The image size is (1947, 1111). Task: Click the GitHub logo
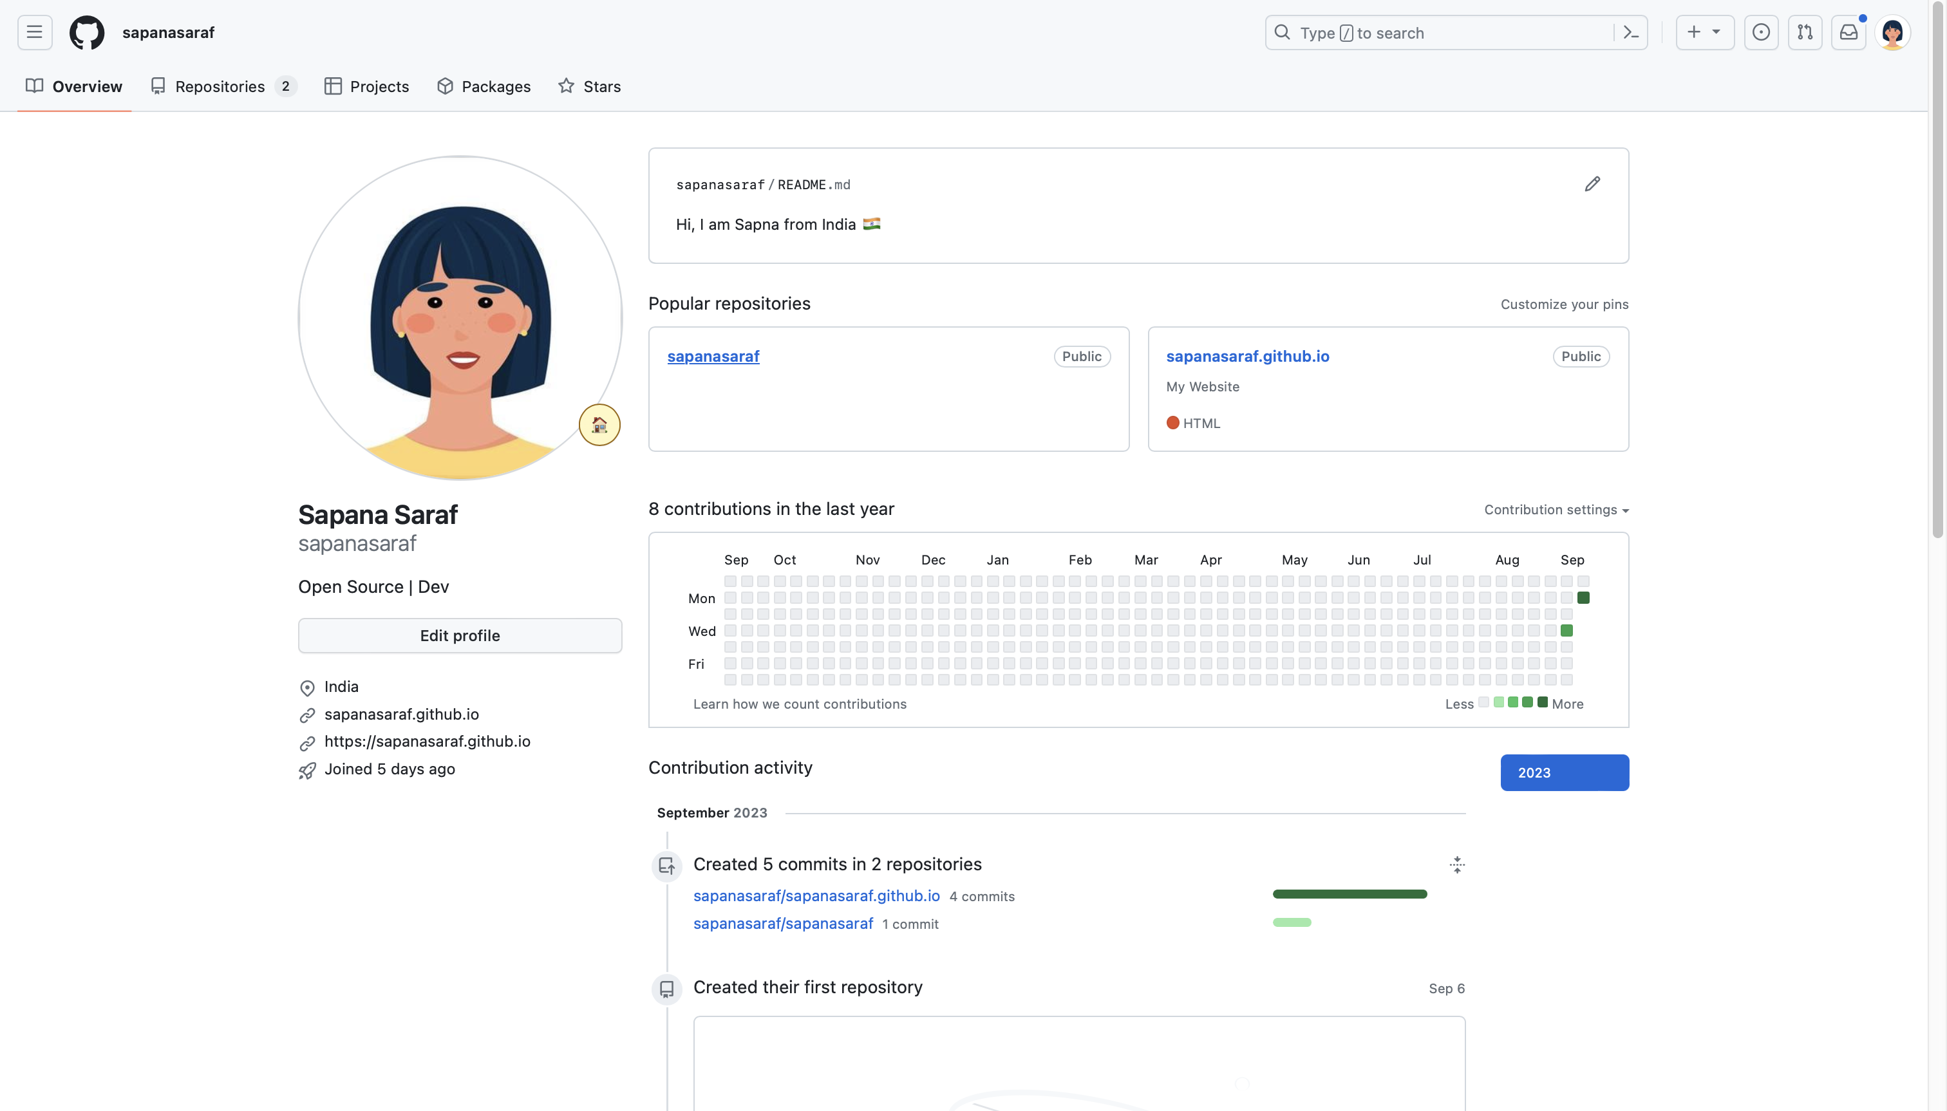click(x=86, y=32)
